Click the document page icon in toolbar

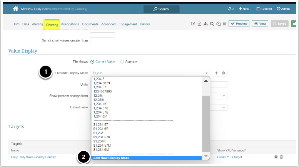[199, 24]
